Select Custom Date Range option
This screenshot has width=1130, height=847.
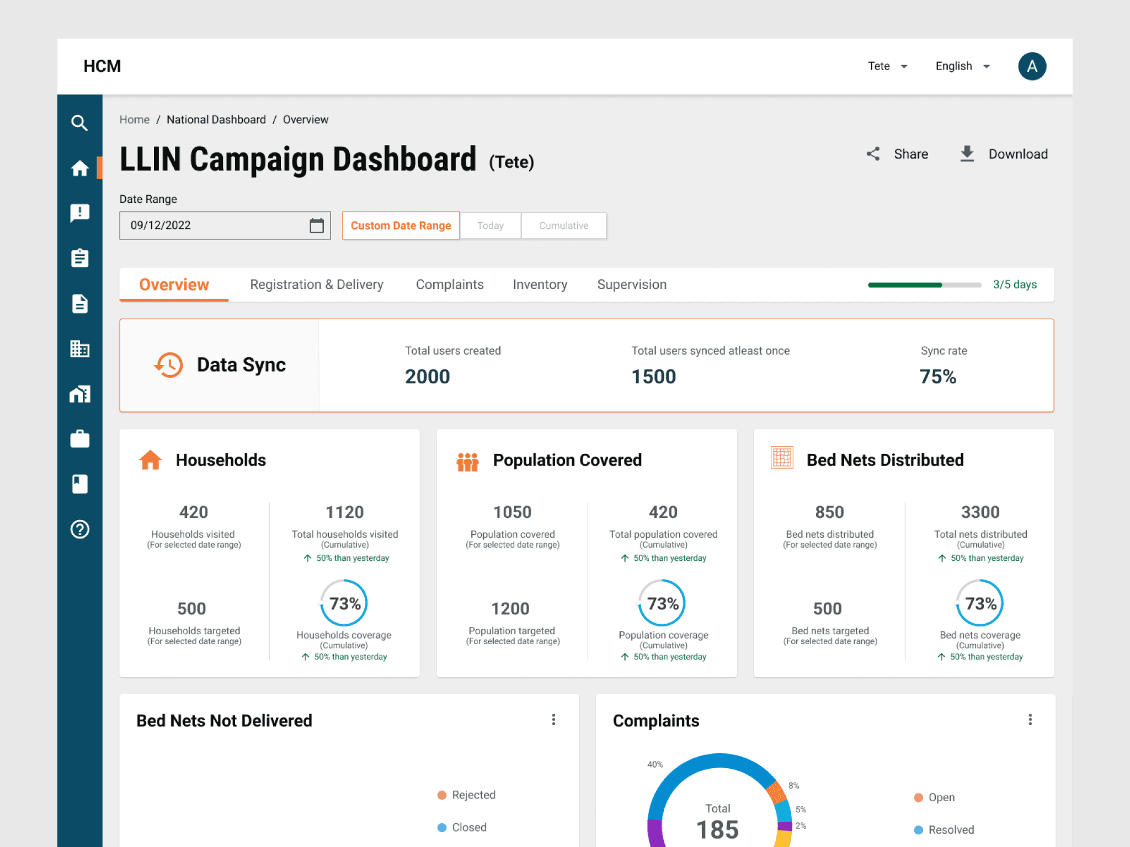tap(401, 226)
